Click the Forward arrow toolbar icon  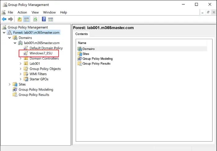11,19
